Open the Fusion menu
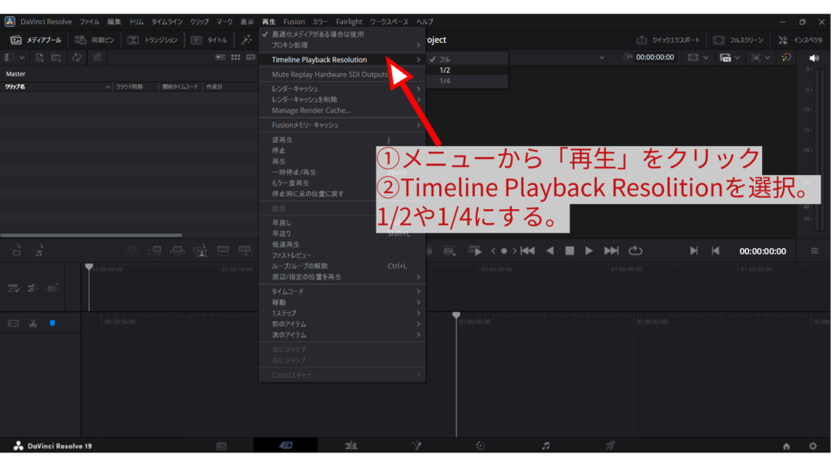Image resolution: width=831 pixels, height=467 pixels. pyautogui.click(x=294, y=22)
